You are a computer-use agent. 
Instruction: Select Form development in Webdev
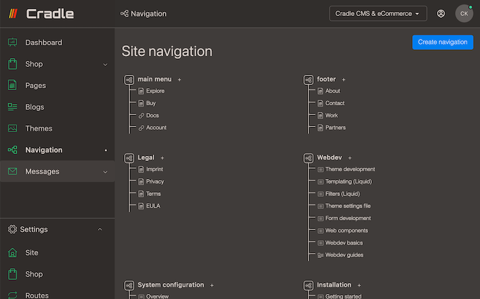[x=348, y=218]
